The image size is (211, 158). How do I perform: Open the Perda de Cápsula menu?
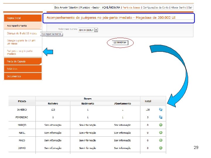pyautogui.click(x=23, y=61)
